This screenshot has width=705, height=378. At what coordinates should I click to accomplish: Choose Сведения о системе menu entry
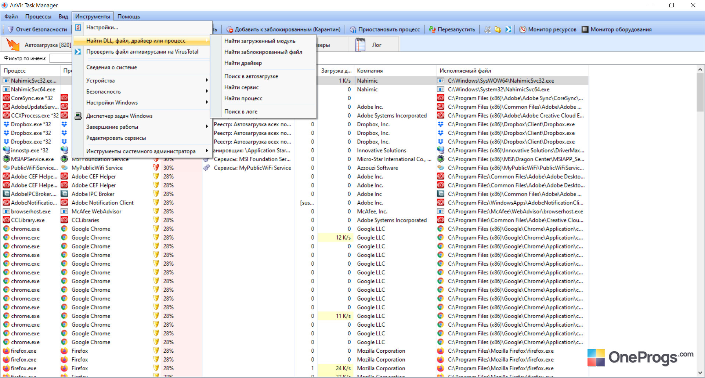tap(142, 68)
